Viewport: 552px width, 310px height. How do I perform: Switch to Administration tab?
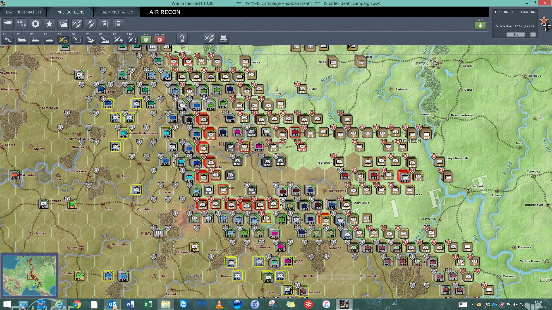pos(118,12)
